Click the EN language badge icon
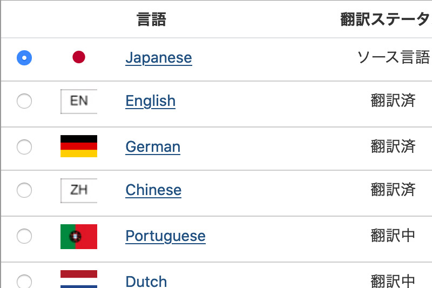 pyautogui.click(x=79, y=101)
